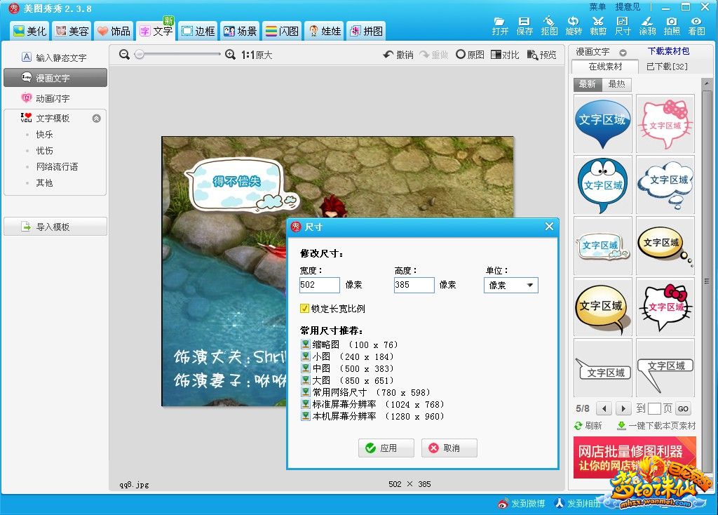Click the 取消 cancel button
This screenshot has height=515, width=718.
coord(449,448)
